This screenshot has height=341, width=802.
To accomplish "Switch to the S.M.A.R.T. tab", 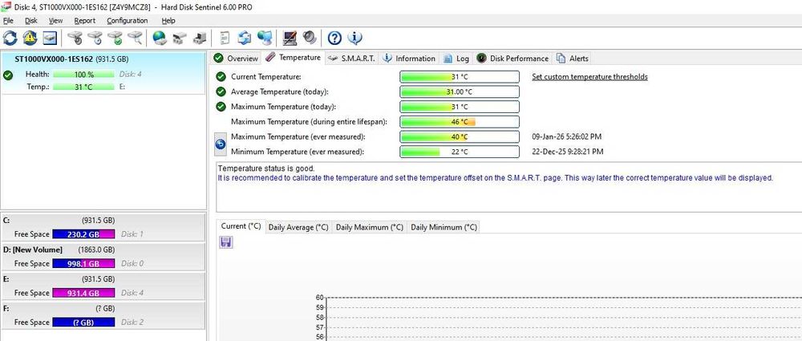I will click(x=351, y=59).
